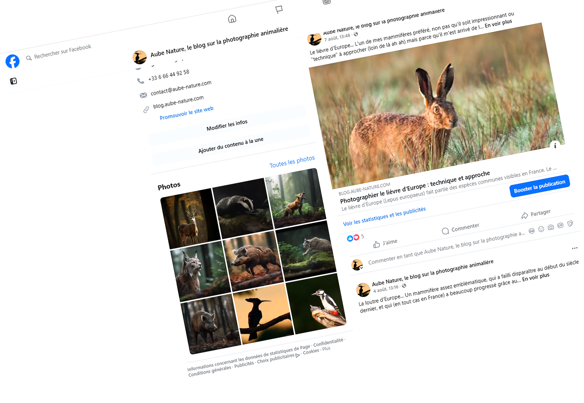Open 'Plus' in the footer links
The height and width of the screenshot is (403, 584).
[326, 348]
